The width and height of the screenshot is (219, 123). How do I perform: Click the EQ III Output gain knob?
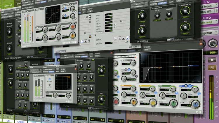[133, 63]
